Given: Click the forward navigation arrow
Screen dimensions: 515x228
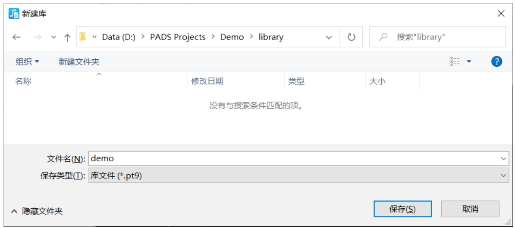Looking at the screenshot, I should (x=37, y=37).
